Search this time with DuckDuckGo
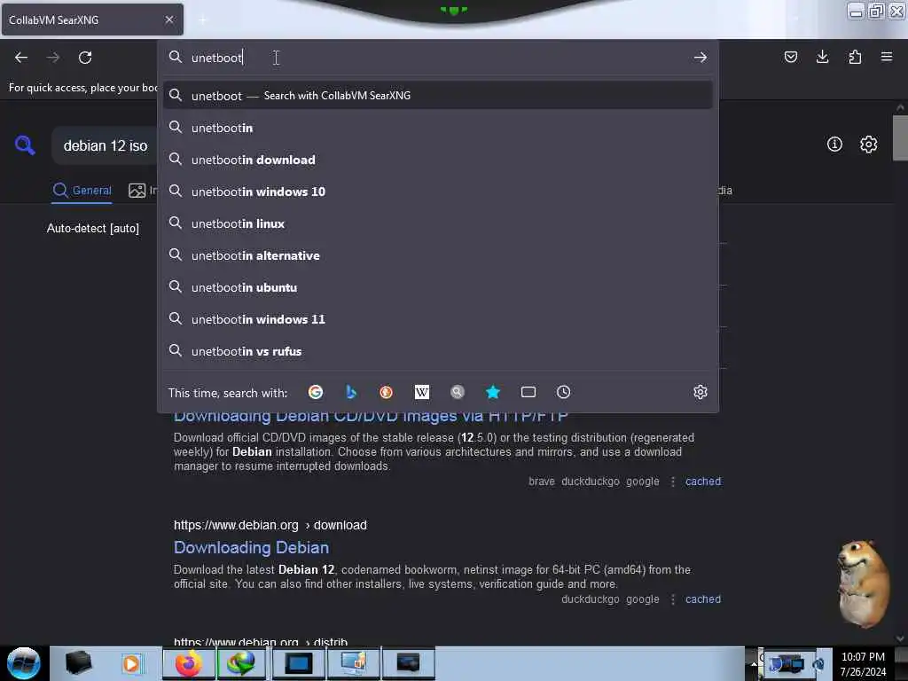The height and width of the screenshot is (681, 908). [x=387, y=392]
